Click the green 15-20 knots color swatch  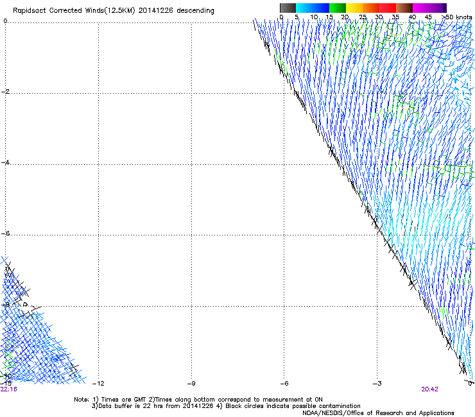tap(338, 8)
